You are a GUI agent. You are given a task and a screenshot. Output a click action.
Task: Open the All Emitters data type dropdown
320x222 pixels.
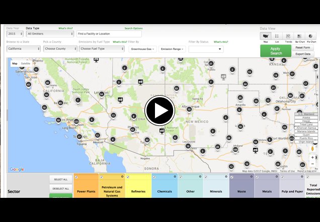(x=50, y=34)
